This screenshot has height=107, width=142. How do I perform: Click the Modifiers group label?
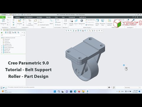pos(65,27)
